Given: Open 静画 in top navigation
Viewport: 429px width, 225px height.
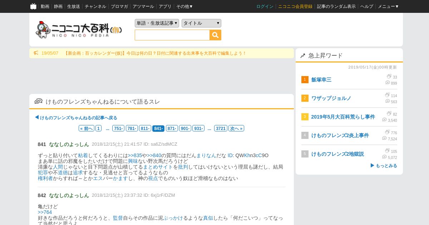Looking at the screenshot, I should pos(58,6).
